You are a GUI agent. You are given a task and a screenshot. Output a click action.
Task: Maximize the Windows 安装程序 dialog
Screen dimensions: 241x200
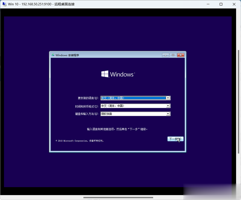pyautogui.click(x=173, y=55)
